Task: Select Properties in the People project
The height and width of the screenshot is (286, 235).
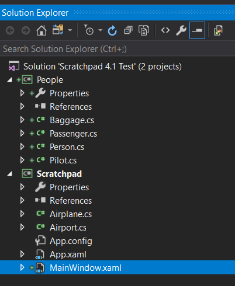Action: [x=70, y=93]
